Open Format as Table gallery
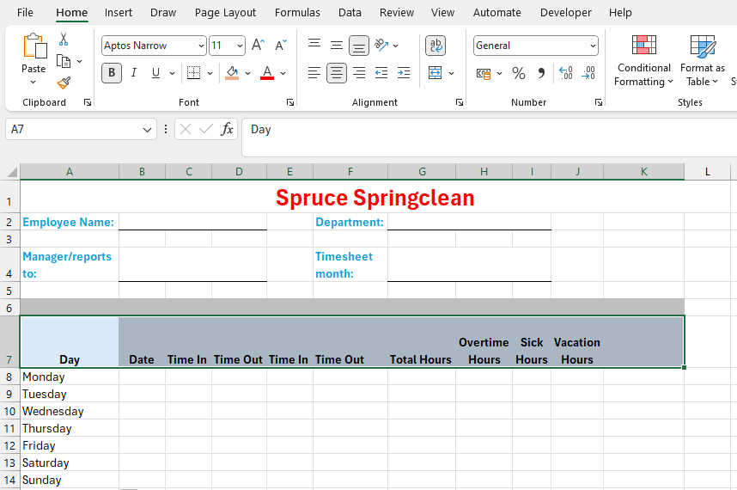 tap(702, 61)
